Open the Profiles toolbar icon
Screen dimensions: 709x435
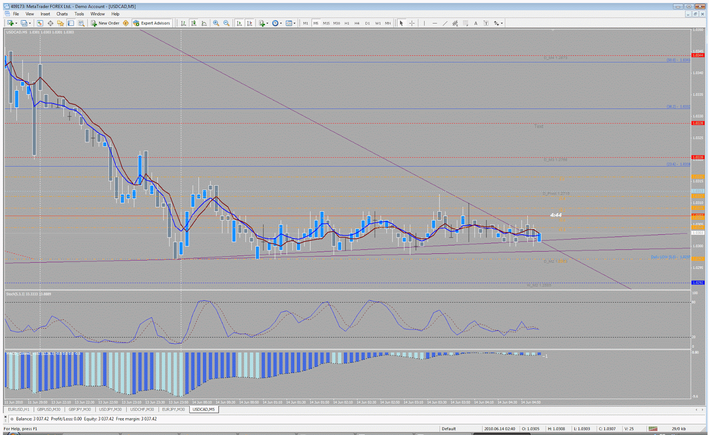click(x=24, y=23)
